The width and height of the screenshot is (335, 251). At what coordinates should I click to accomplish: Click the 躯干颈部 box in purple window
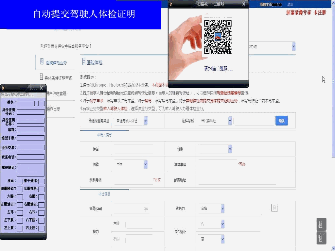click(x=42, y=181)
